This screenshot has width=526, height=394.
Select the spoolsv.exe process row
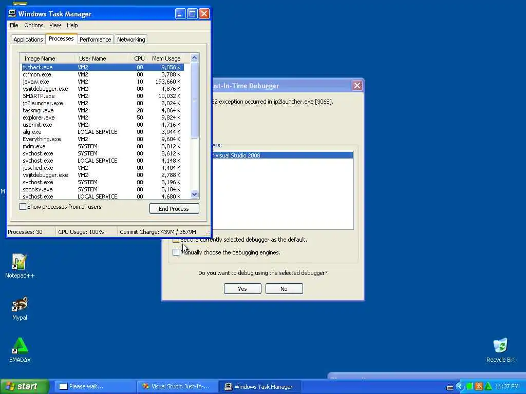tap(102, 190)
